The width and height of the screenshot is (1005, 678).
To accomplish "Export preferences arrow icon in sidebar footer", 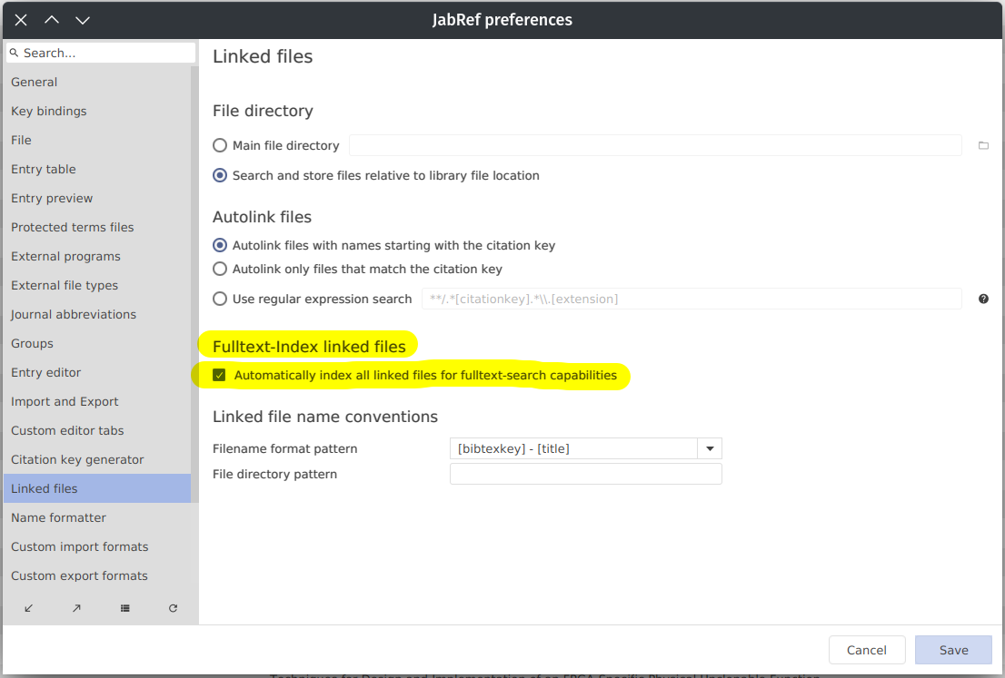I will click(76, 608).
